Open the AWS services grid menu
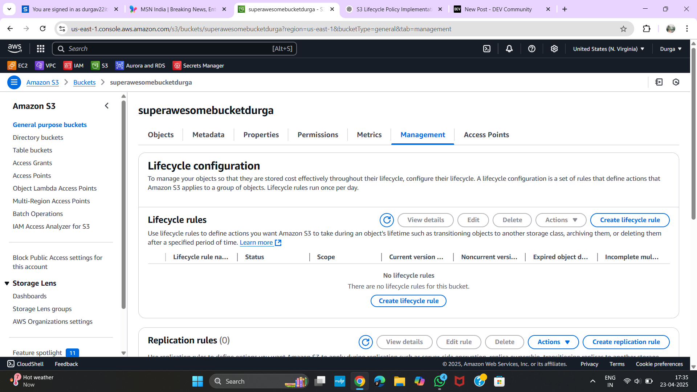This screenshot has height=392, width=697. 41,49
